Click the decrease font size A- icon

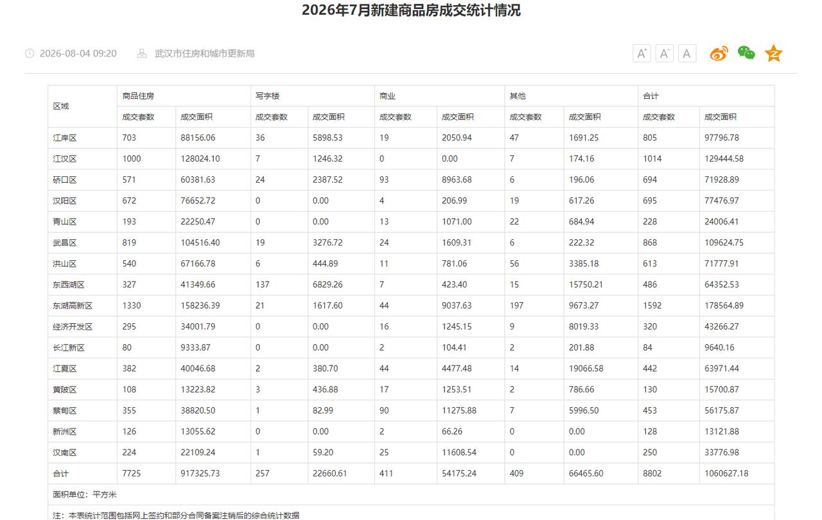665,53
